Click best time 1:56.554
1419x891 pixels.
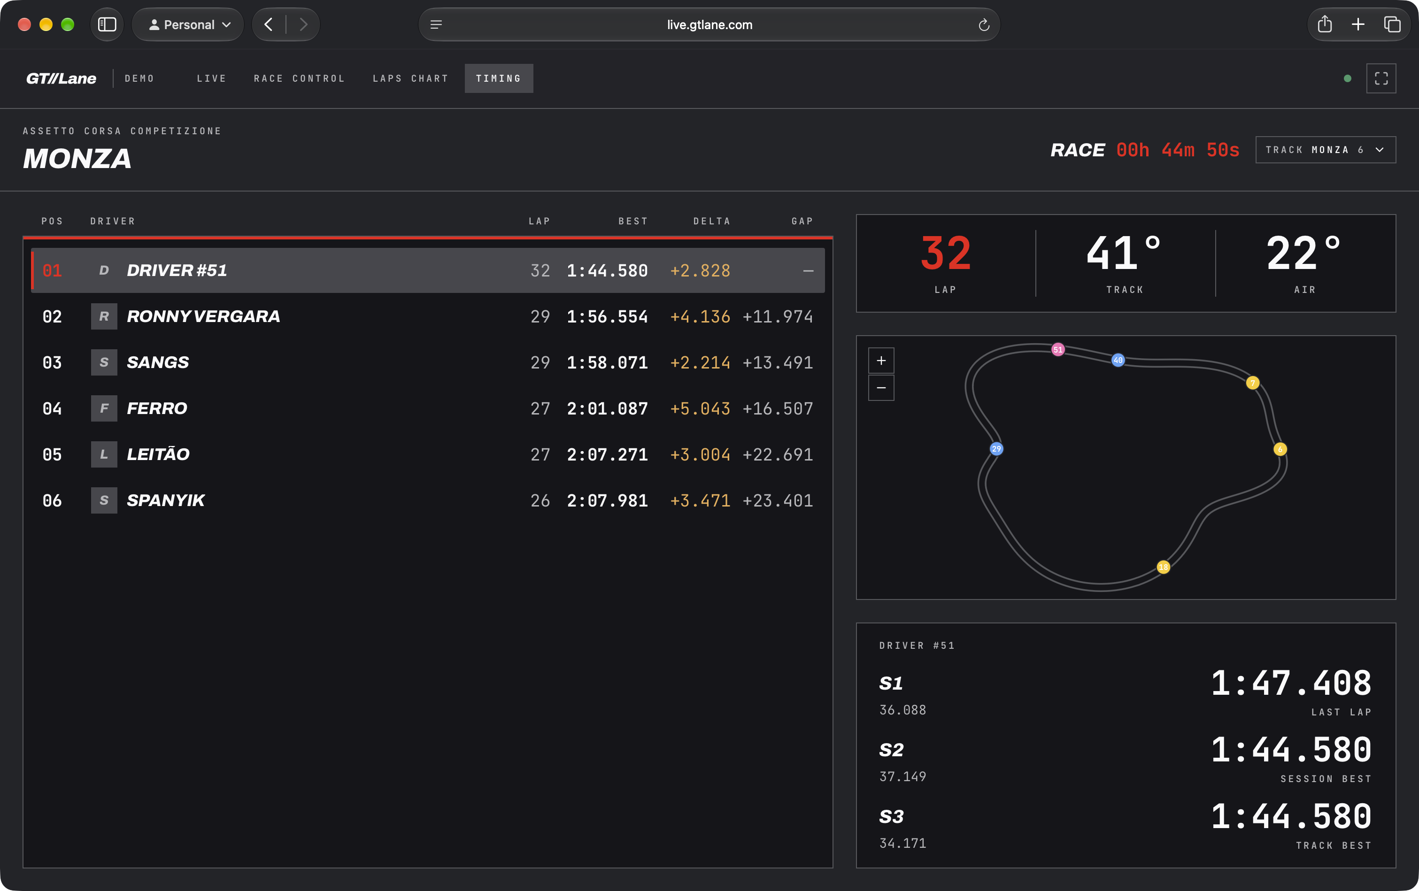point(607,316)
